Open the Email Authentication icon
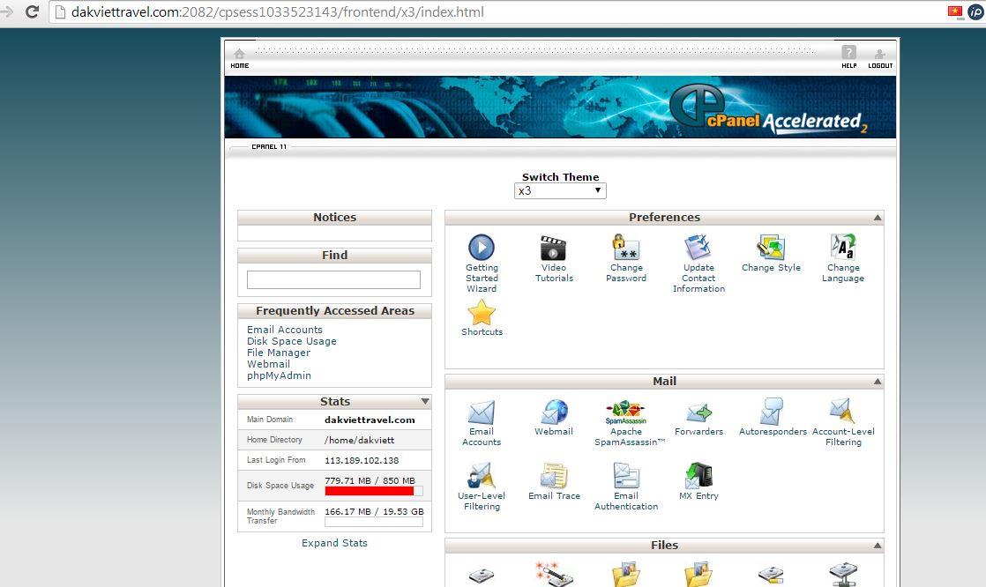Viewport: 986px width, 587px height. (x=626, y=476)
